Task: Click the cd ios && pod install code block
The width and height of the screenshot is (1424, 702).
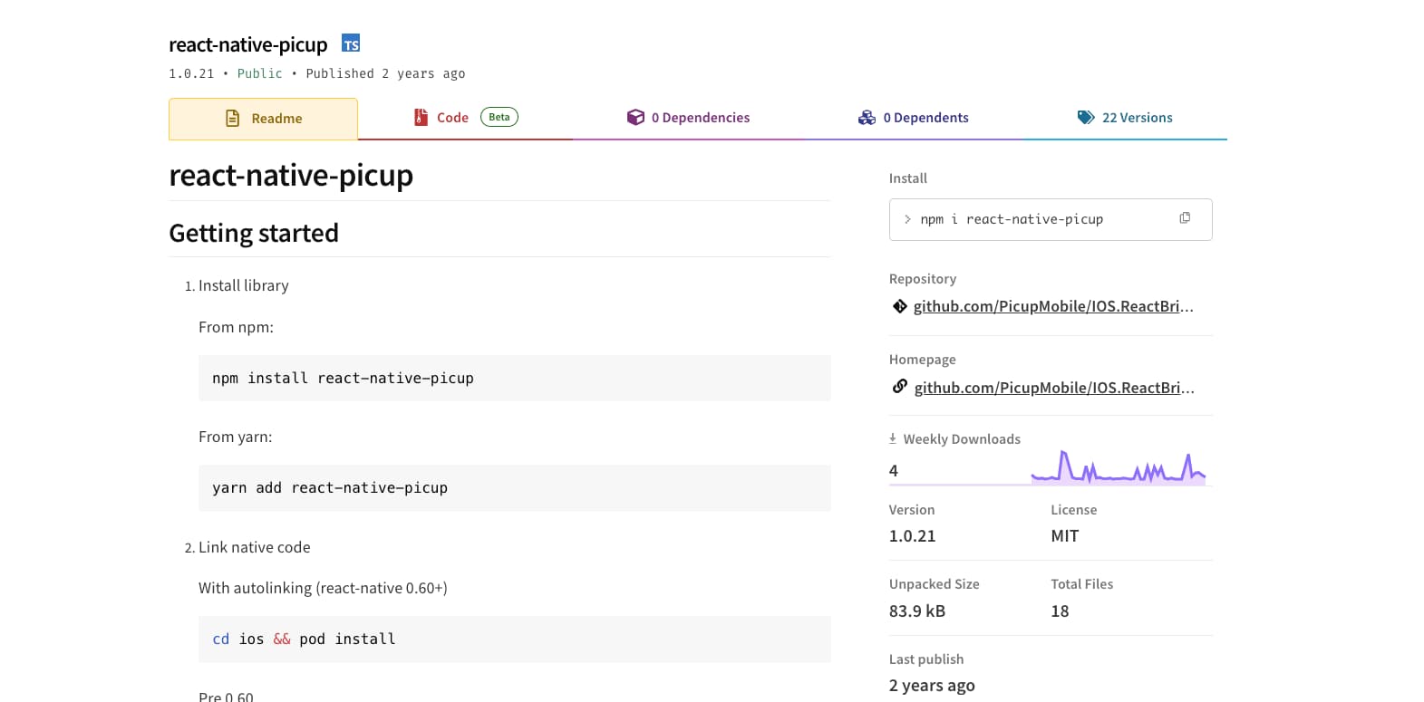Action: (x=515, y=639)
